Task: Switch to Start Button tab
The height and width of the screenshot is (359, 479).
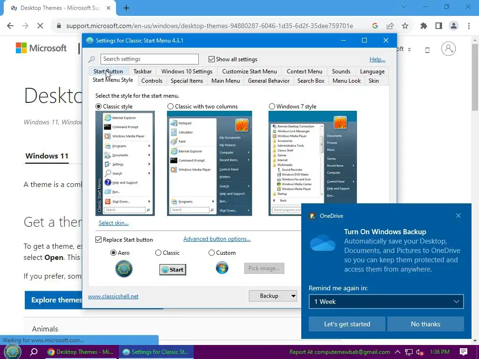Action: click(108, 72)
